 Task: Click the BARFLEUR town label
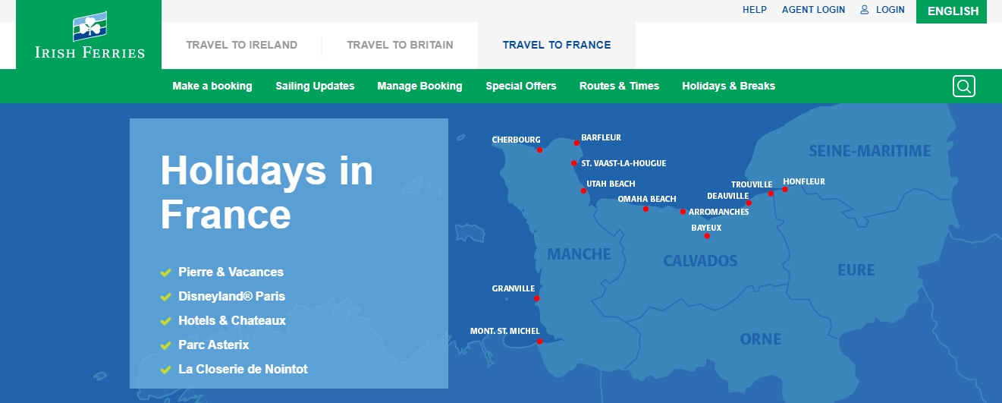coord(601,137)
